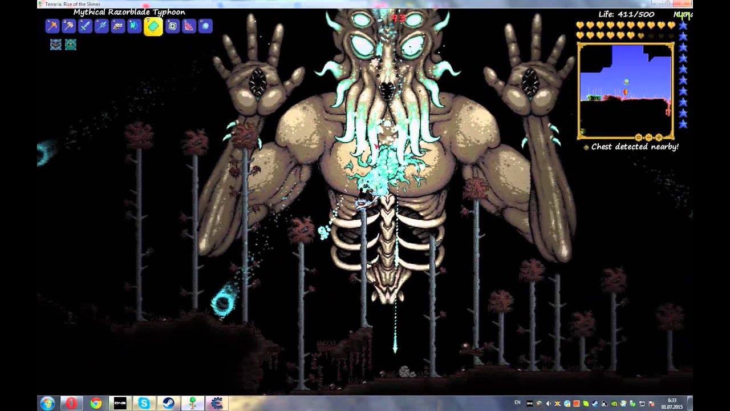Image resolution: width=730 pixels, height=411 pixels.
Task: Open Cheat Engine from the taskbar
Action: click(x=217, y=403)
